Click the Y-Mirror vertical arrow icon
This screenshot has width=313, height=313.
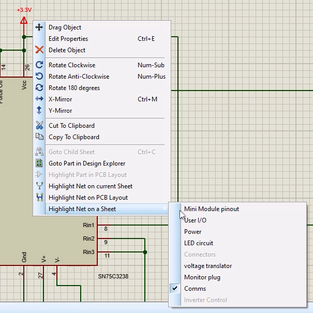pyautogui.click(x=39, y=110)
